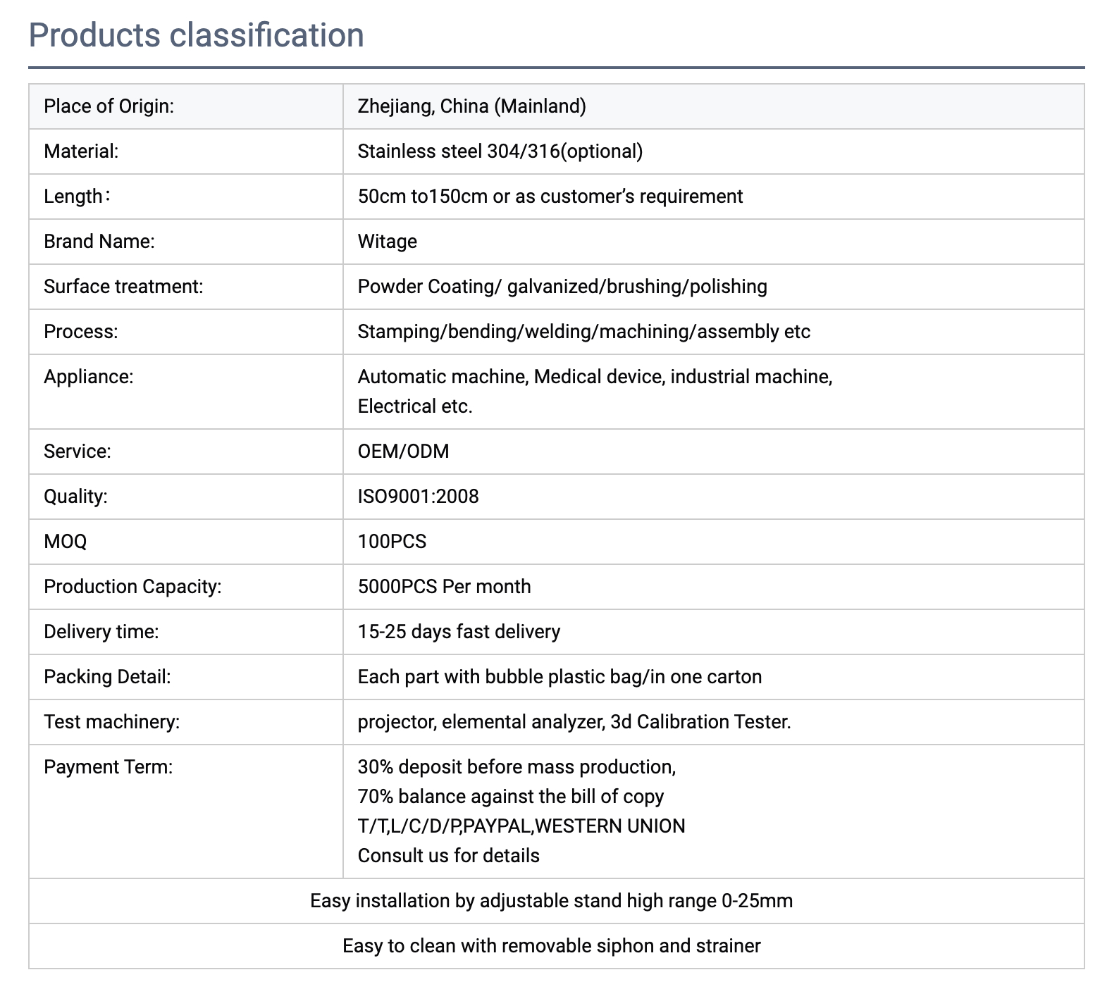Image resolution: width=1119 pixels, height=989 pixels.
Task: Click the Zhejiang, China (Mainland) value
Action: [472, 106]
